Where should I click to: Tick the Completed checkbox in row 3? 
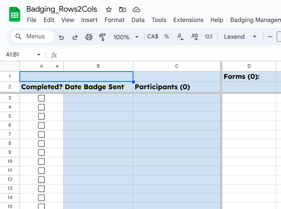(41, 98)
